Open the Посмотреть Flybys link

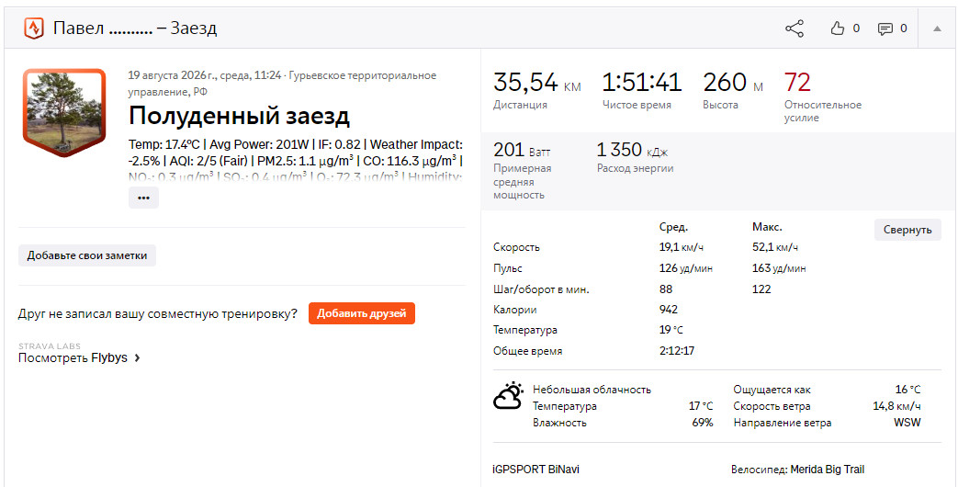coord(73,358)
